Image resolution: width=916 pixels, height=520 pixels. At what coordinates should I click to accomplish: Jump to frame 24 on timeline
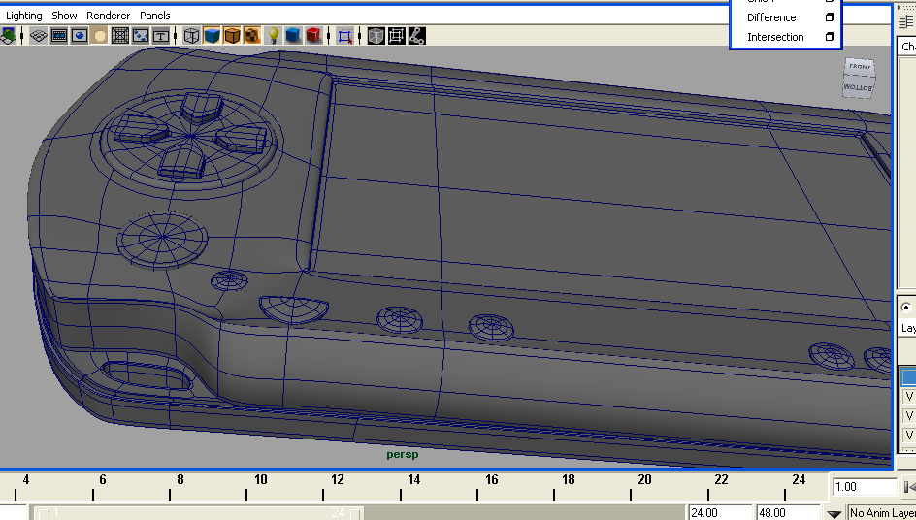799,480
